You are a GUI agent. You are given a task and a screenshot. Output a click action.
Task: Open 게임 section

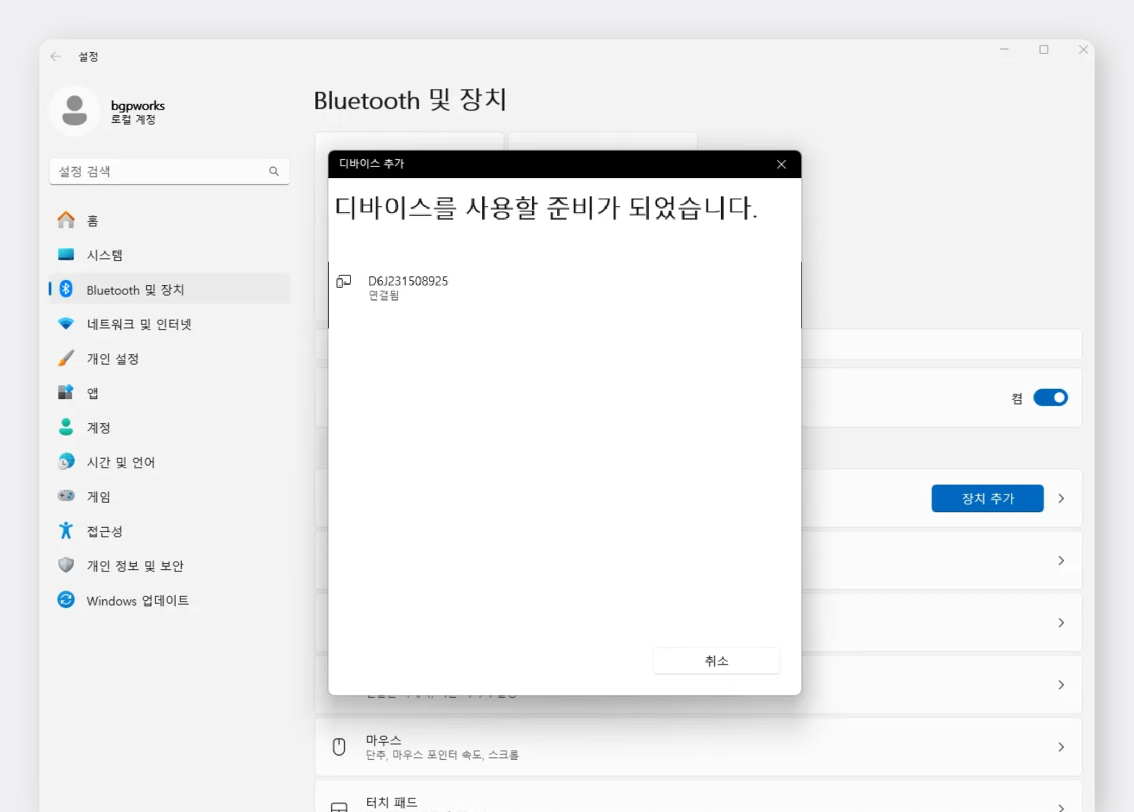(x=169, y=496)
